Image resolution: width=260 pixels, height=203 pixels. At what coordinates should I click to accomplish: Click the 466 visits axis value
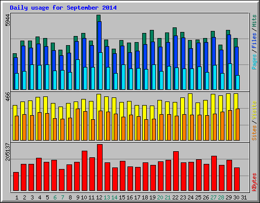[8, 96]
